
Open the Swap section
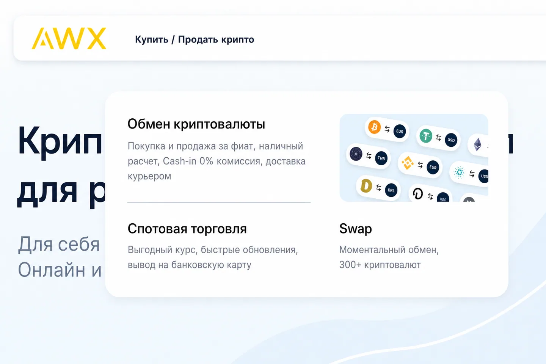point(356,229)
